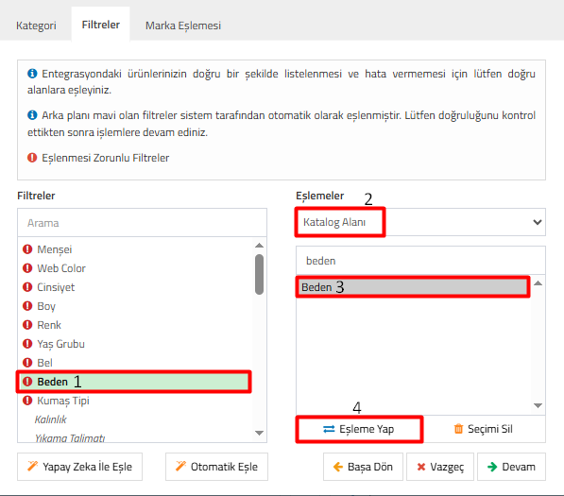Open the Marka Eşlemesi tab
The width and height of the screenshot is (564, 496).
[183, 26]
